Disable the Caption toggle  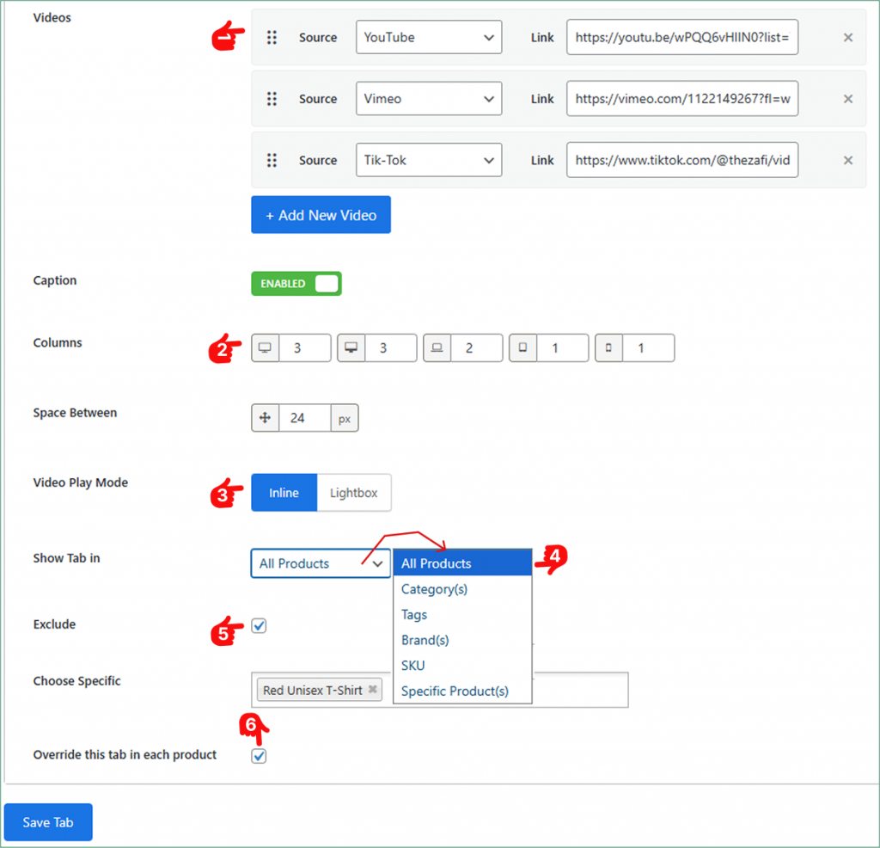[296, 284]
